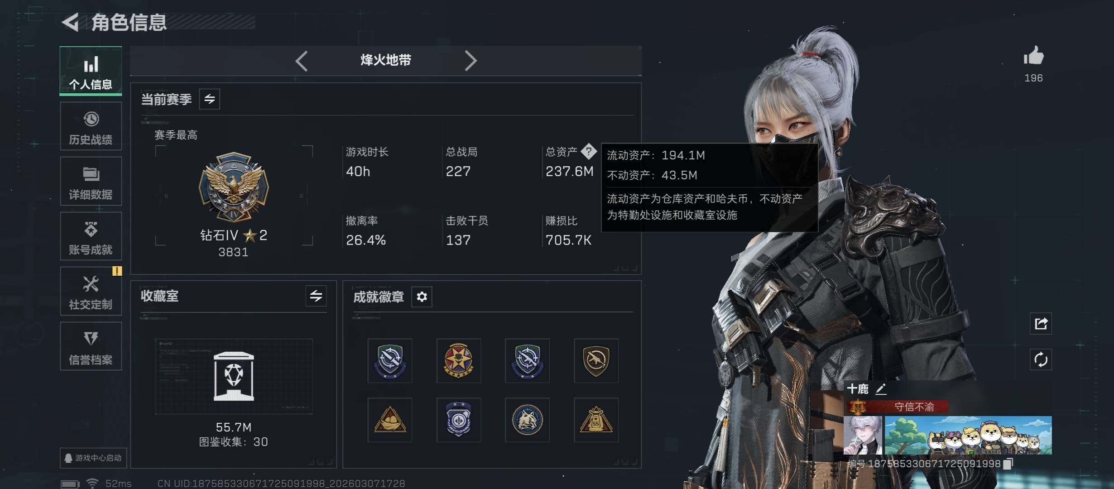Select the 账号成就 sidebar tab

[x=91, y=236]
